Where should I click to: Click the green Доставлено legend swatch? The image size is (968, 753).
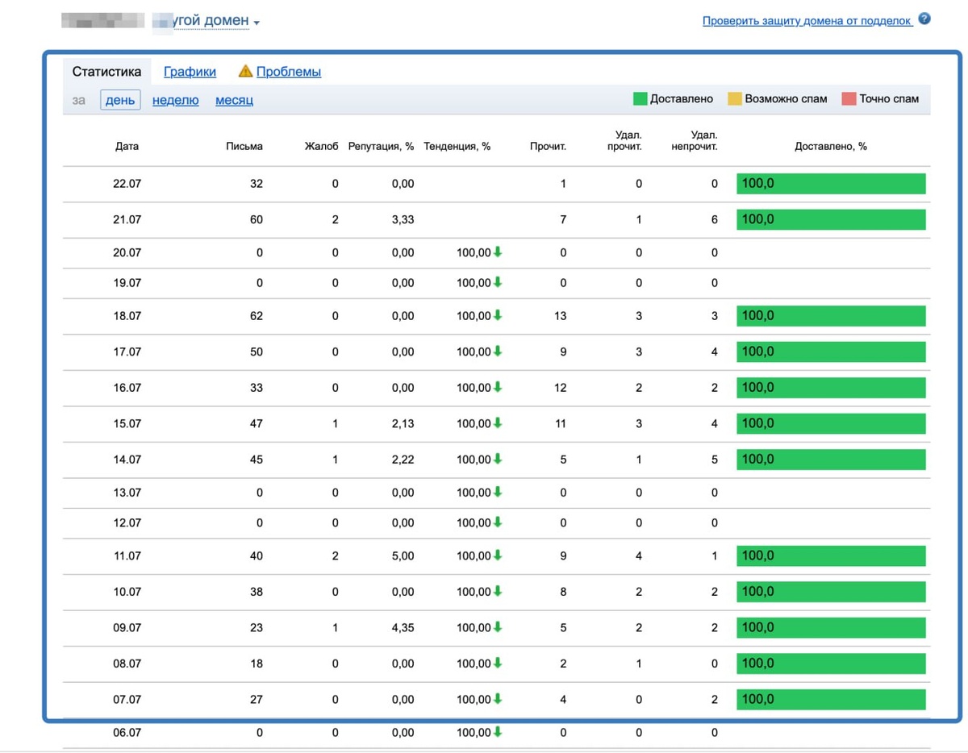coord(640,98)
